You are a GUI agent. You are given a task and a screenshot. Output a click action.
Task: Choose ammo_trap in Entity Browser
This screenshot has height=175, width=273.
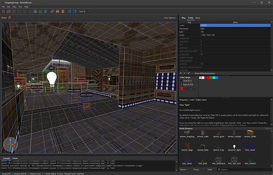pyautogui.click(x=218, y=148)
